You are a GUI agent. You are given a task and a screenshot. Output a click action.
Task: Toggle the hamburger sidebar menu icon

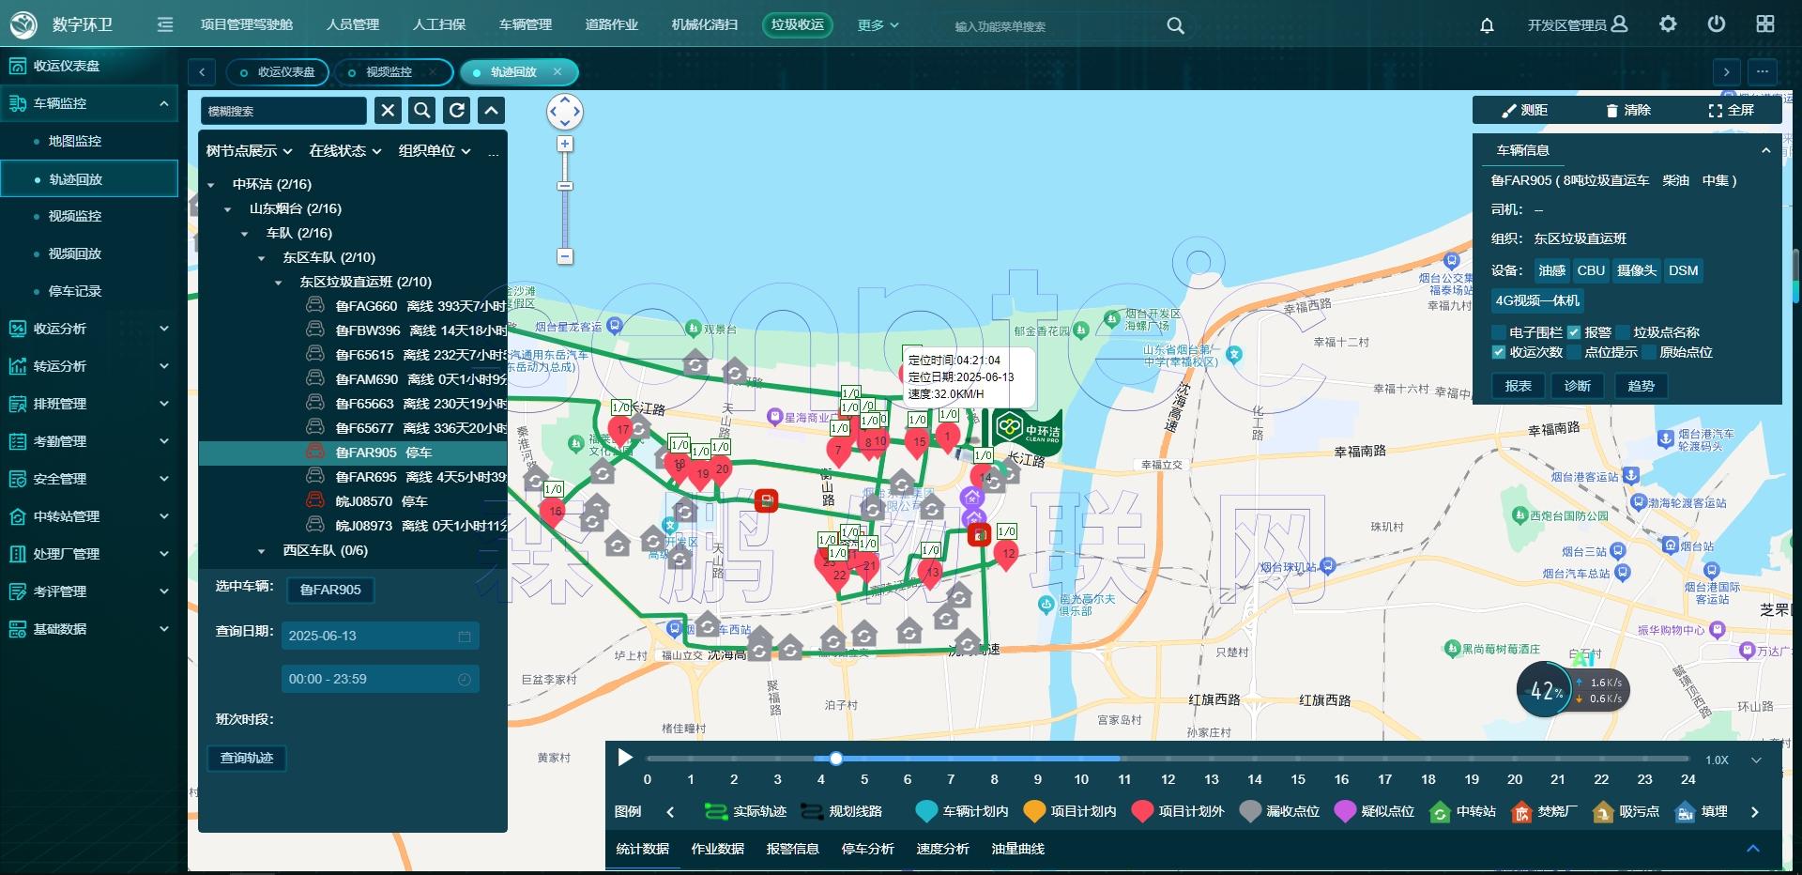[165, 24]
